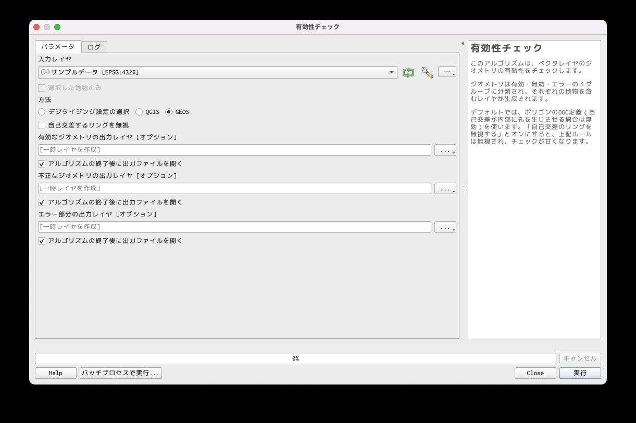Enable 自己交差するリングを無視 checkbox

coord(42,125)
